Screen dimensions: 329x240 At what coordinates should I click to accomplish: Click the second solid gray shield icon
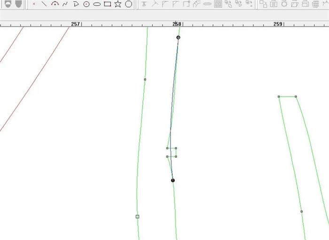pos(18,4)
